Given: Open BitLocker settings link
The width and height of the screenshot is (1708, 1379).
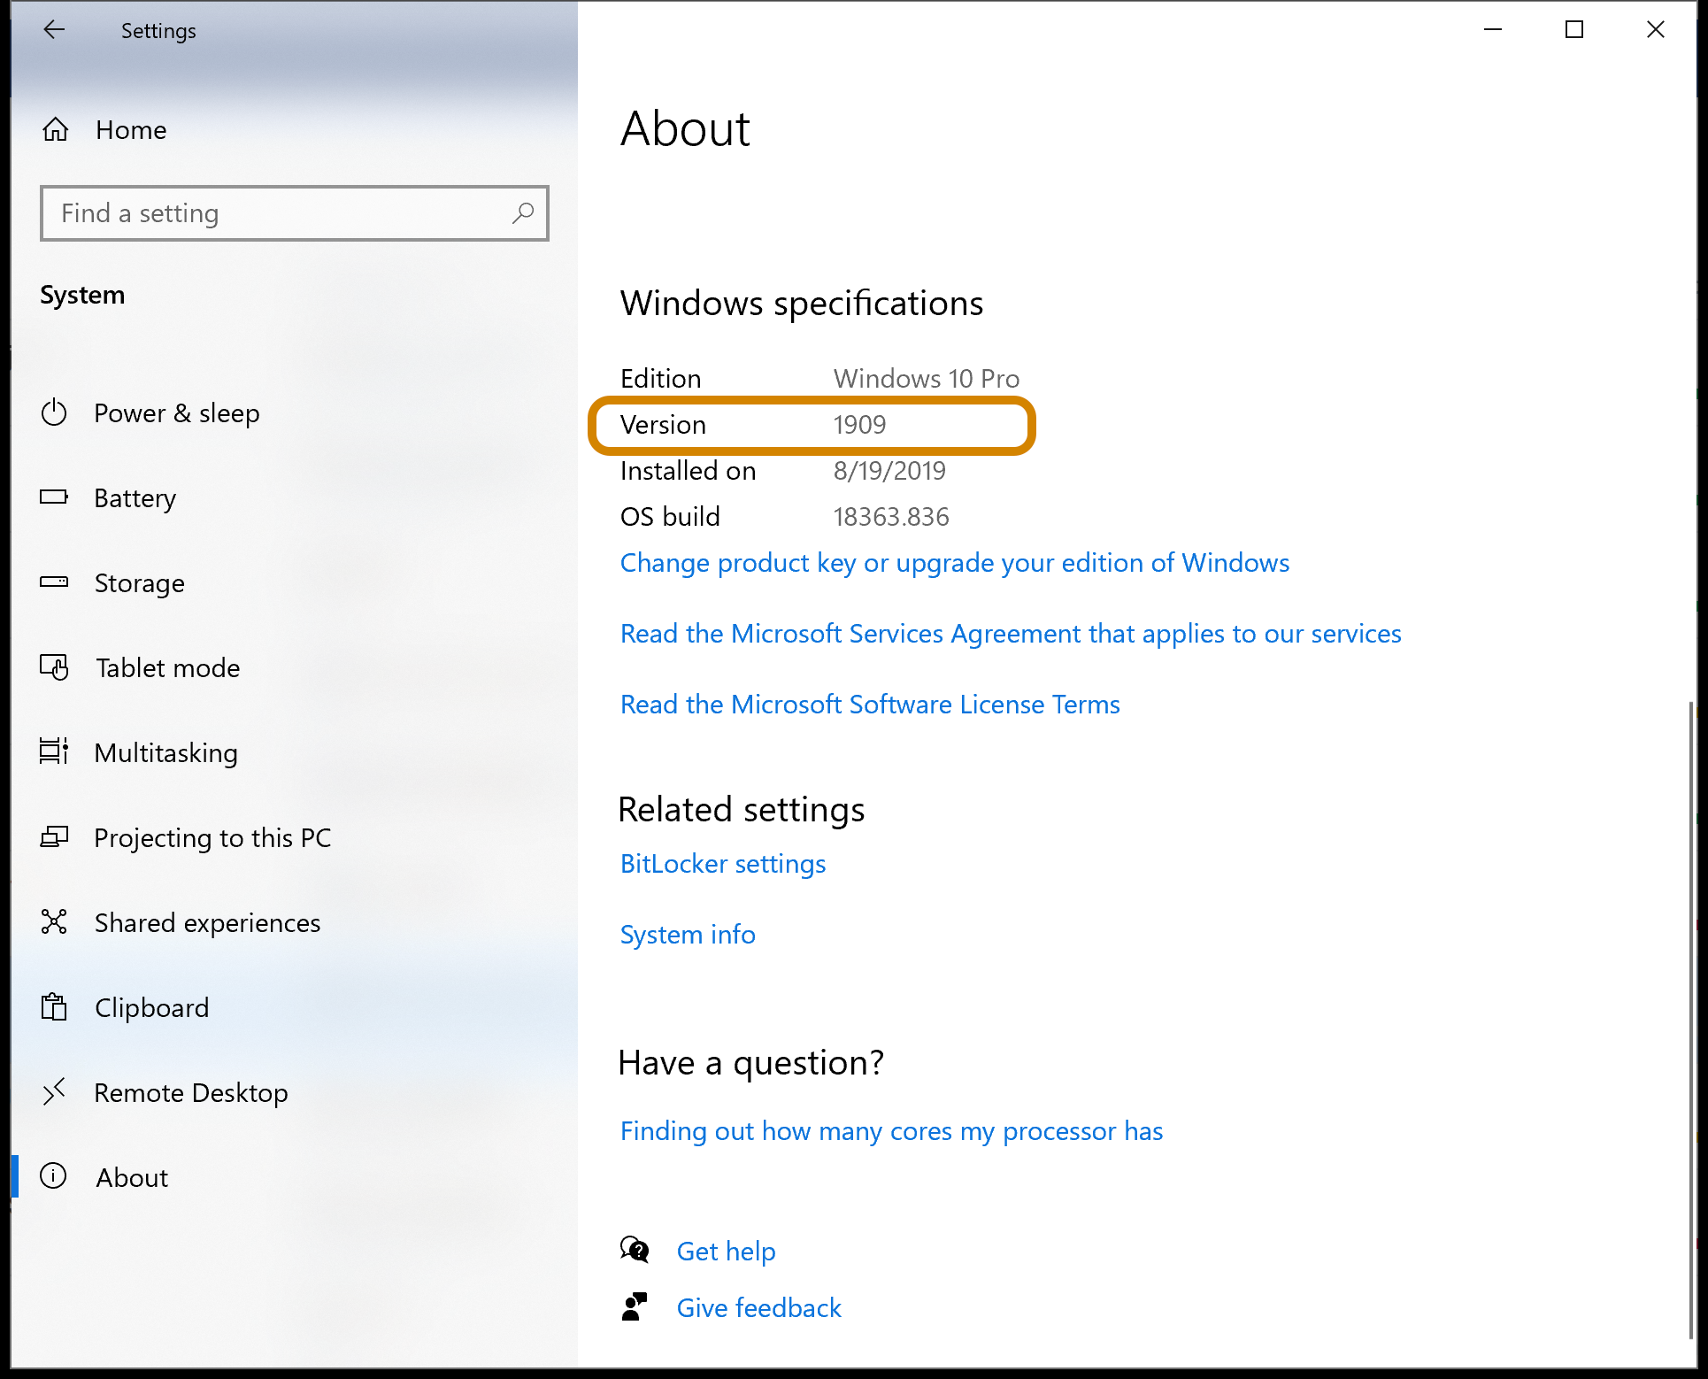Looking at the screenshot, I should click(x=723, y=864).
